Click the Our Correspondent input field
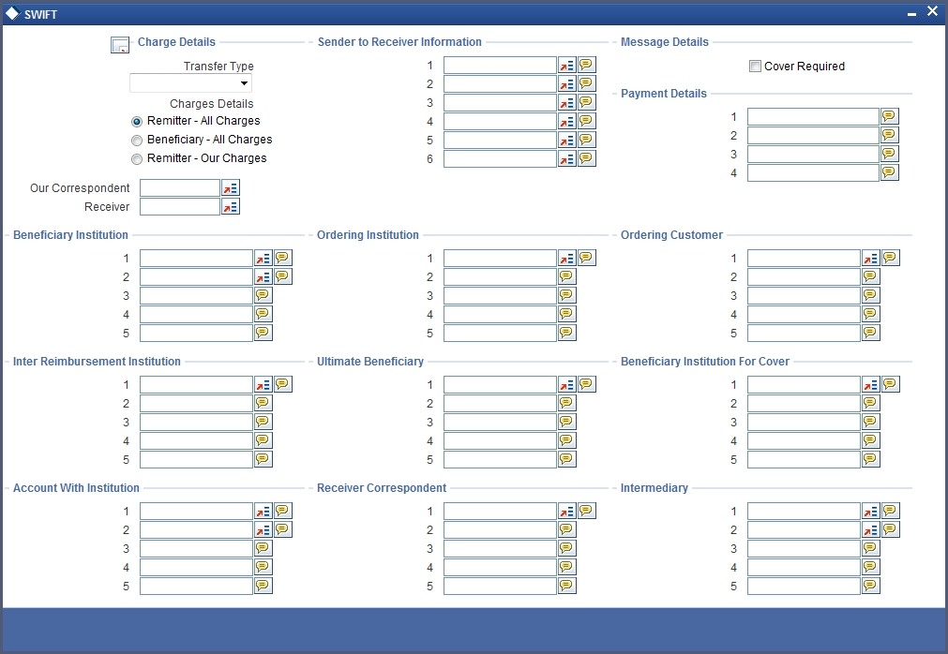 coord(179,188)
